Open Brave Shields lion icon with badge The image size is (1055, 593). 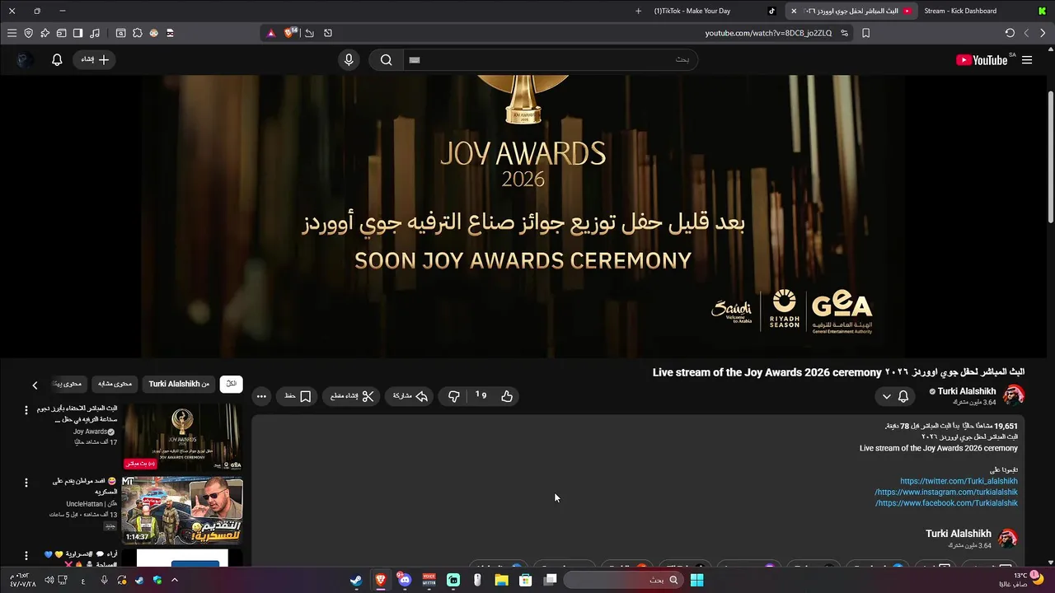[x=290, y=33]
